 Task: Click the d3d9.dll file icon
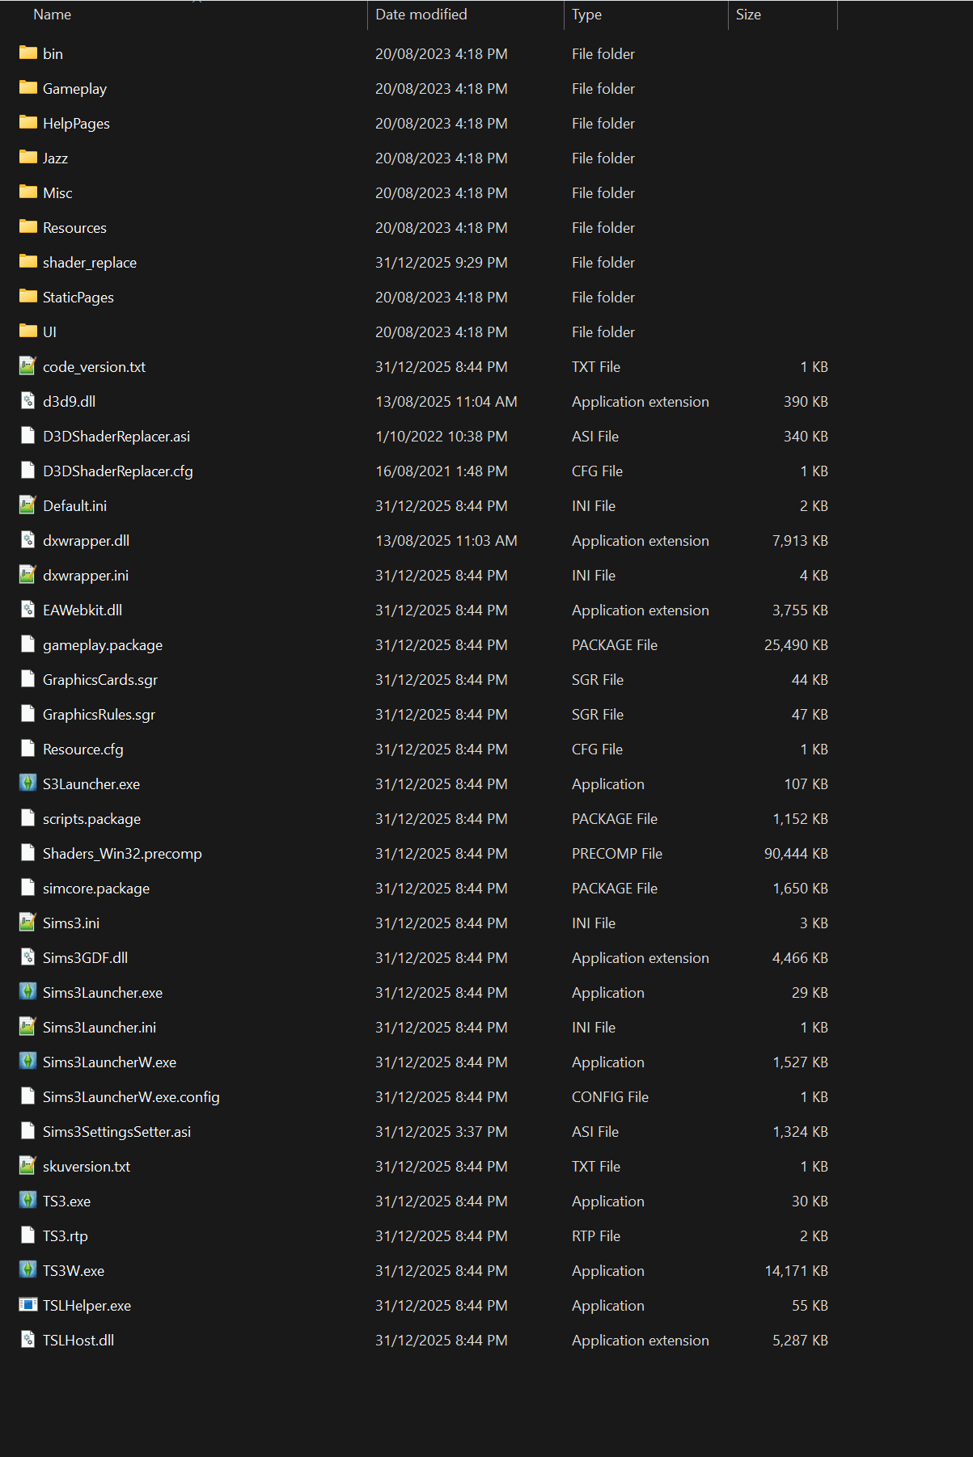[x=28, y=401]
